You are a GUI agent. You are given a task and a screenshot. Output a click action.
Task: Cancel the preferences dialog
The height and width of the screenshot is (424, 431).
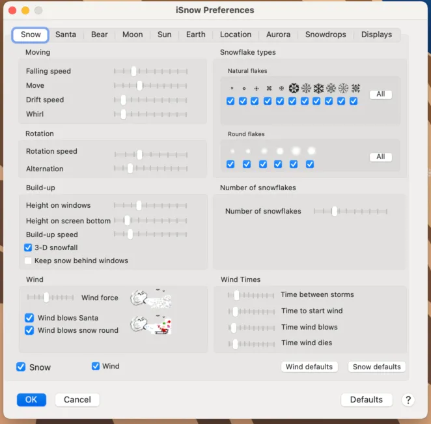(77, 400)
